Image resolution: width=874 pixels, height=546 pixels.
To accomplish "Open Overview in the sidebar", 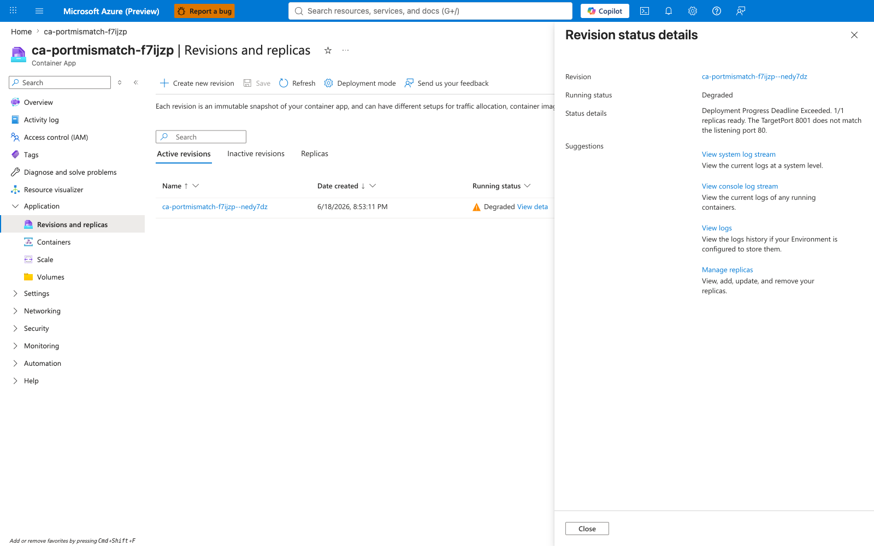I will 38,102.
